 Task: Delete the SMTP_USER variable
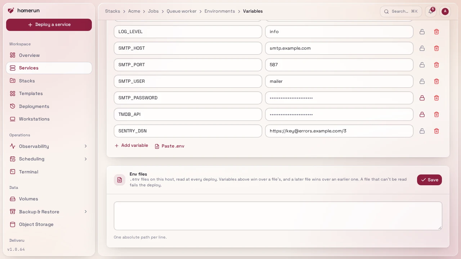437,81
